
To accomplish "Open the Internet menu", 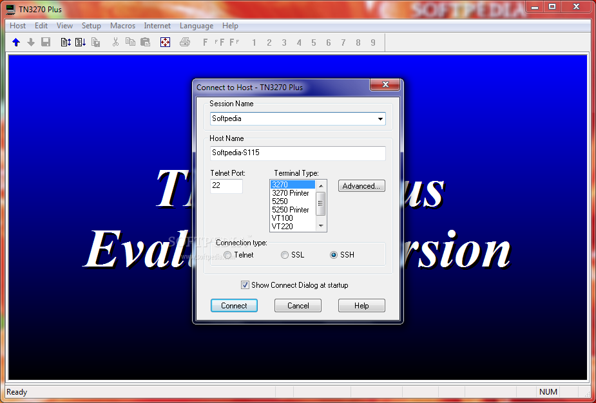I will pos(157,26).
